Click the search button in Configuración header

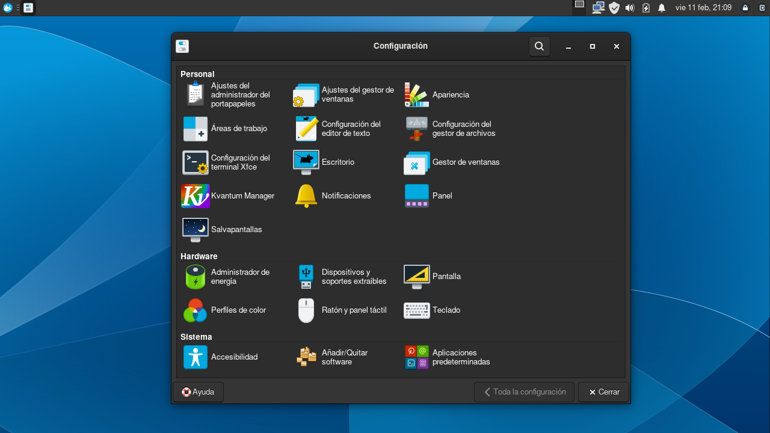coord(540,46)
